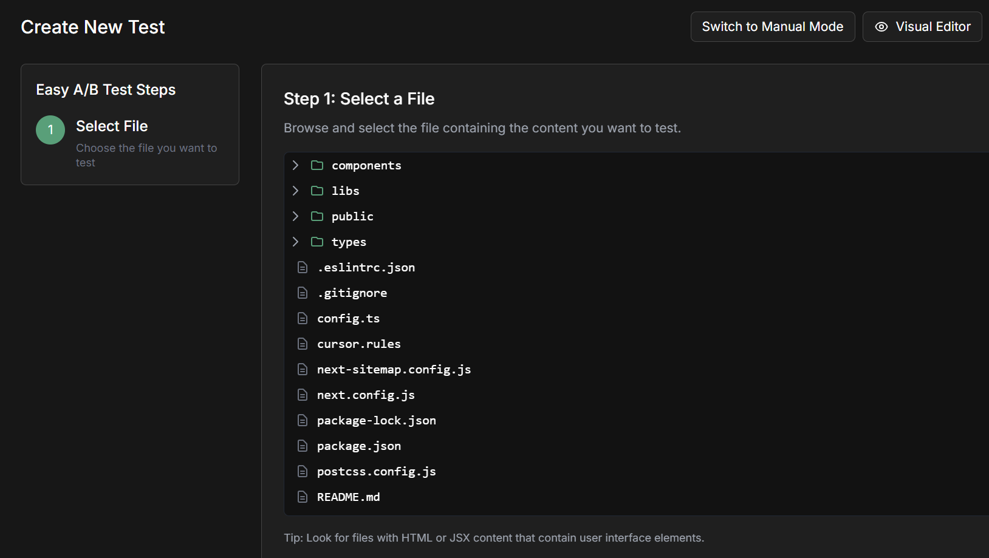Click the file icon next to README.md

pos(303,496)
